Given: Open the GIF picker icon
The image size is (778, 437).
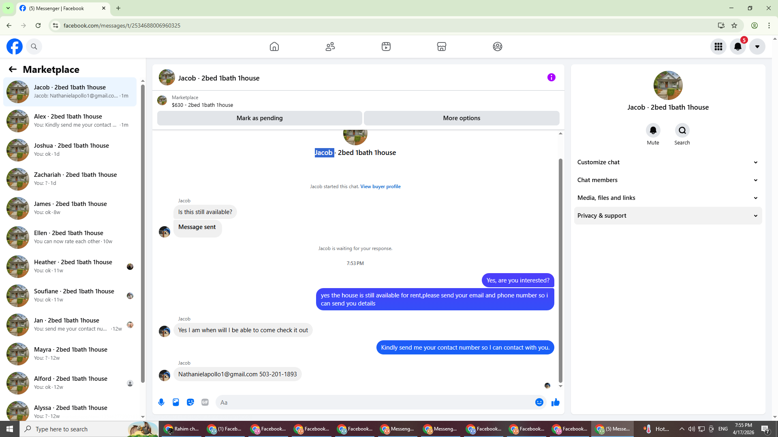Looking at the screenshot, I should coord(205,402).
